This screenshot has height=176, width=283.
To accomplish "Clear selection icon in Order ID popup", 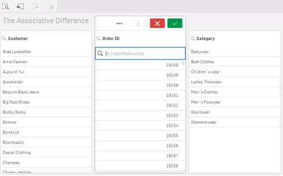I will point(137,24).
